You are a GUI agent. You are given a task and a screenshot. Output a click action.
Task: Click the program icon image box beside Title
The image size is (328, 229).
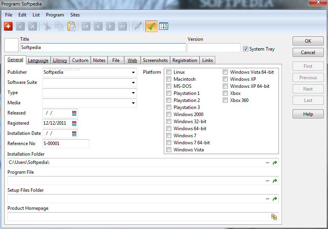tap(11, 45)
